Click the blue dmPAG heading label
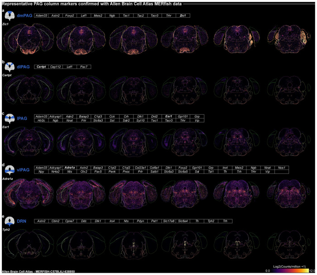 (23, 16)
